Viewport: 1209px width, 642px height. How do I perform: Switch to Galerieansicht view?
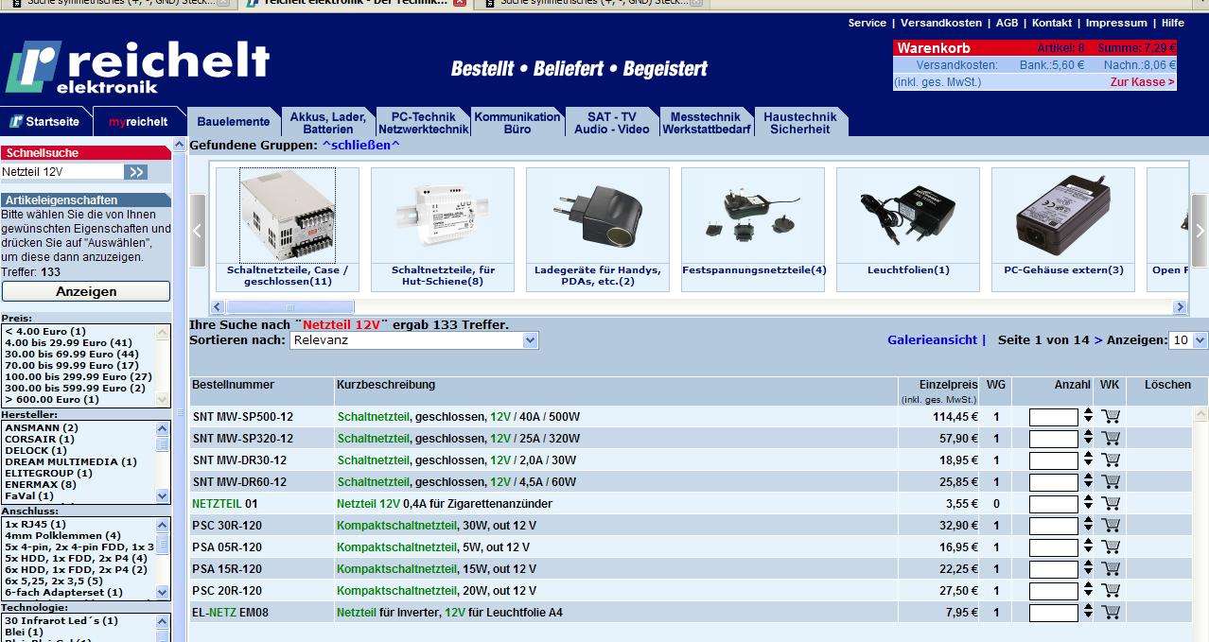pos(932,339)
